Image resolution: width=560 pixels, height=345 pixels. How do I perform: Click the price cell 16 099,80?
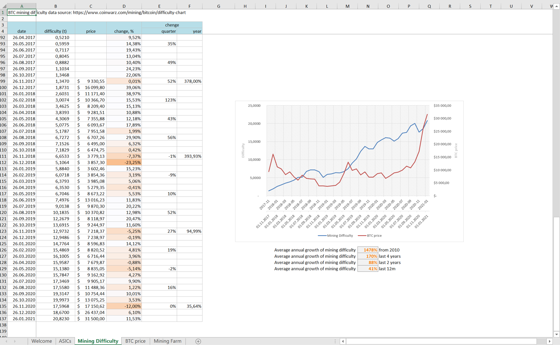(91, 88)
